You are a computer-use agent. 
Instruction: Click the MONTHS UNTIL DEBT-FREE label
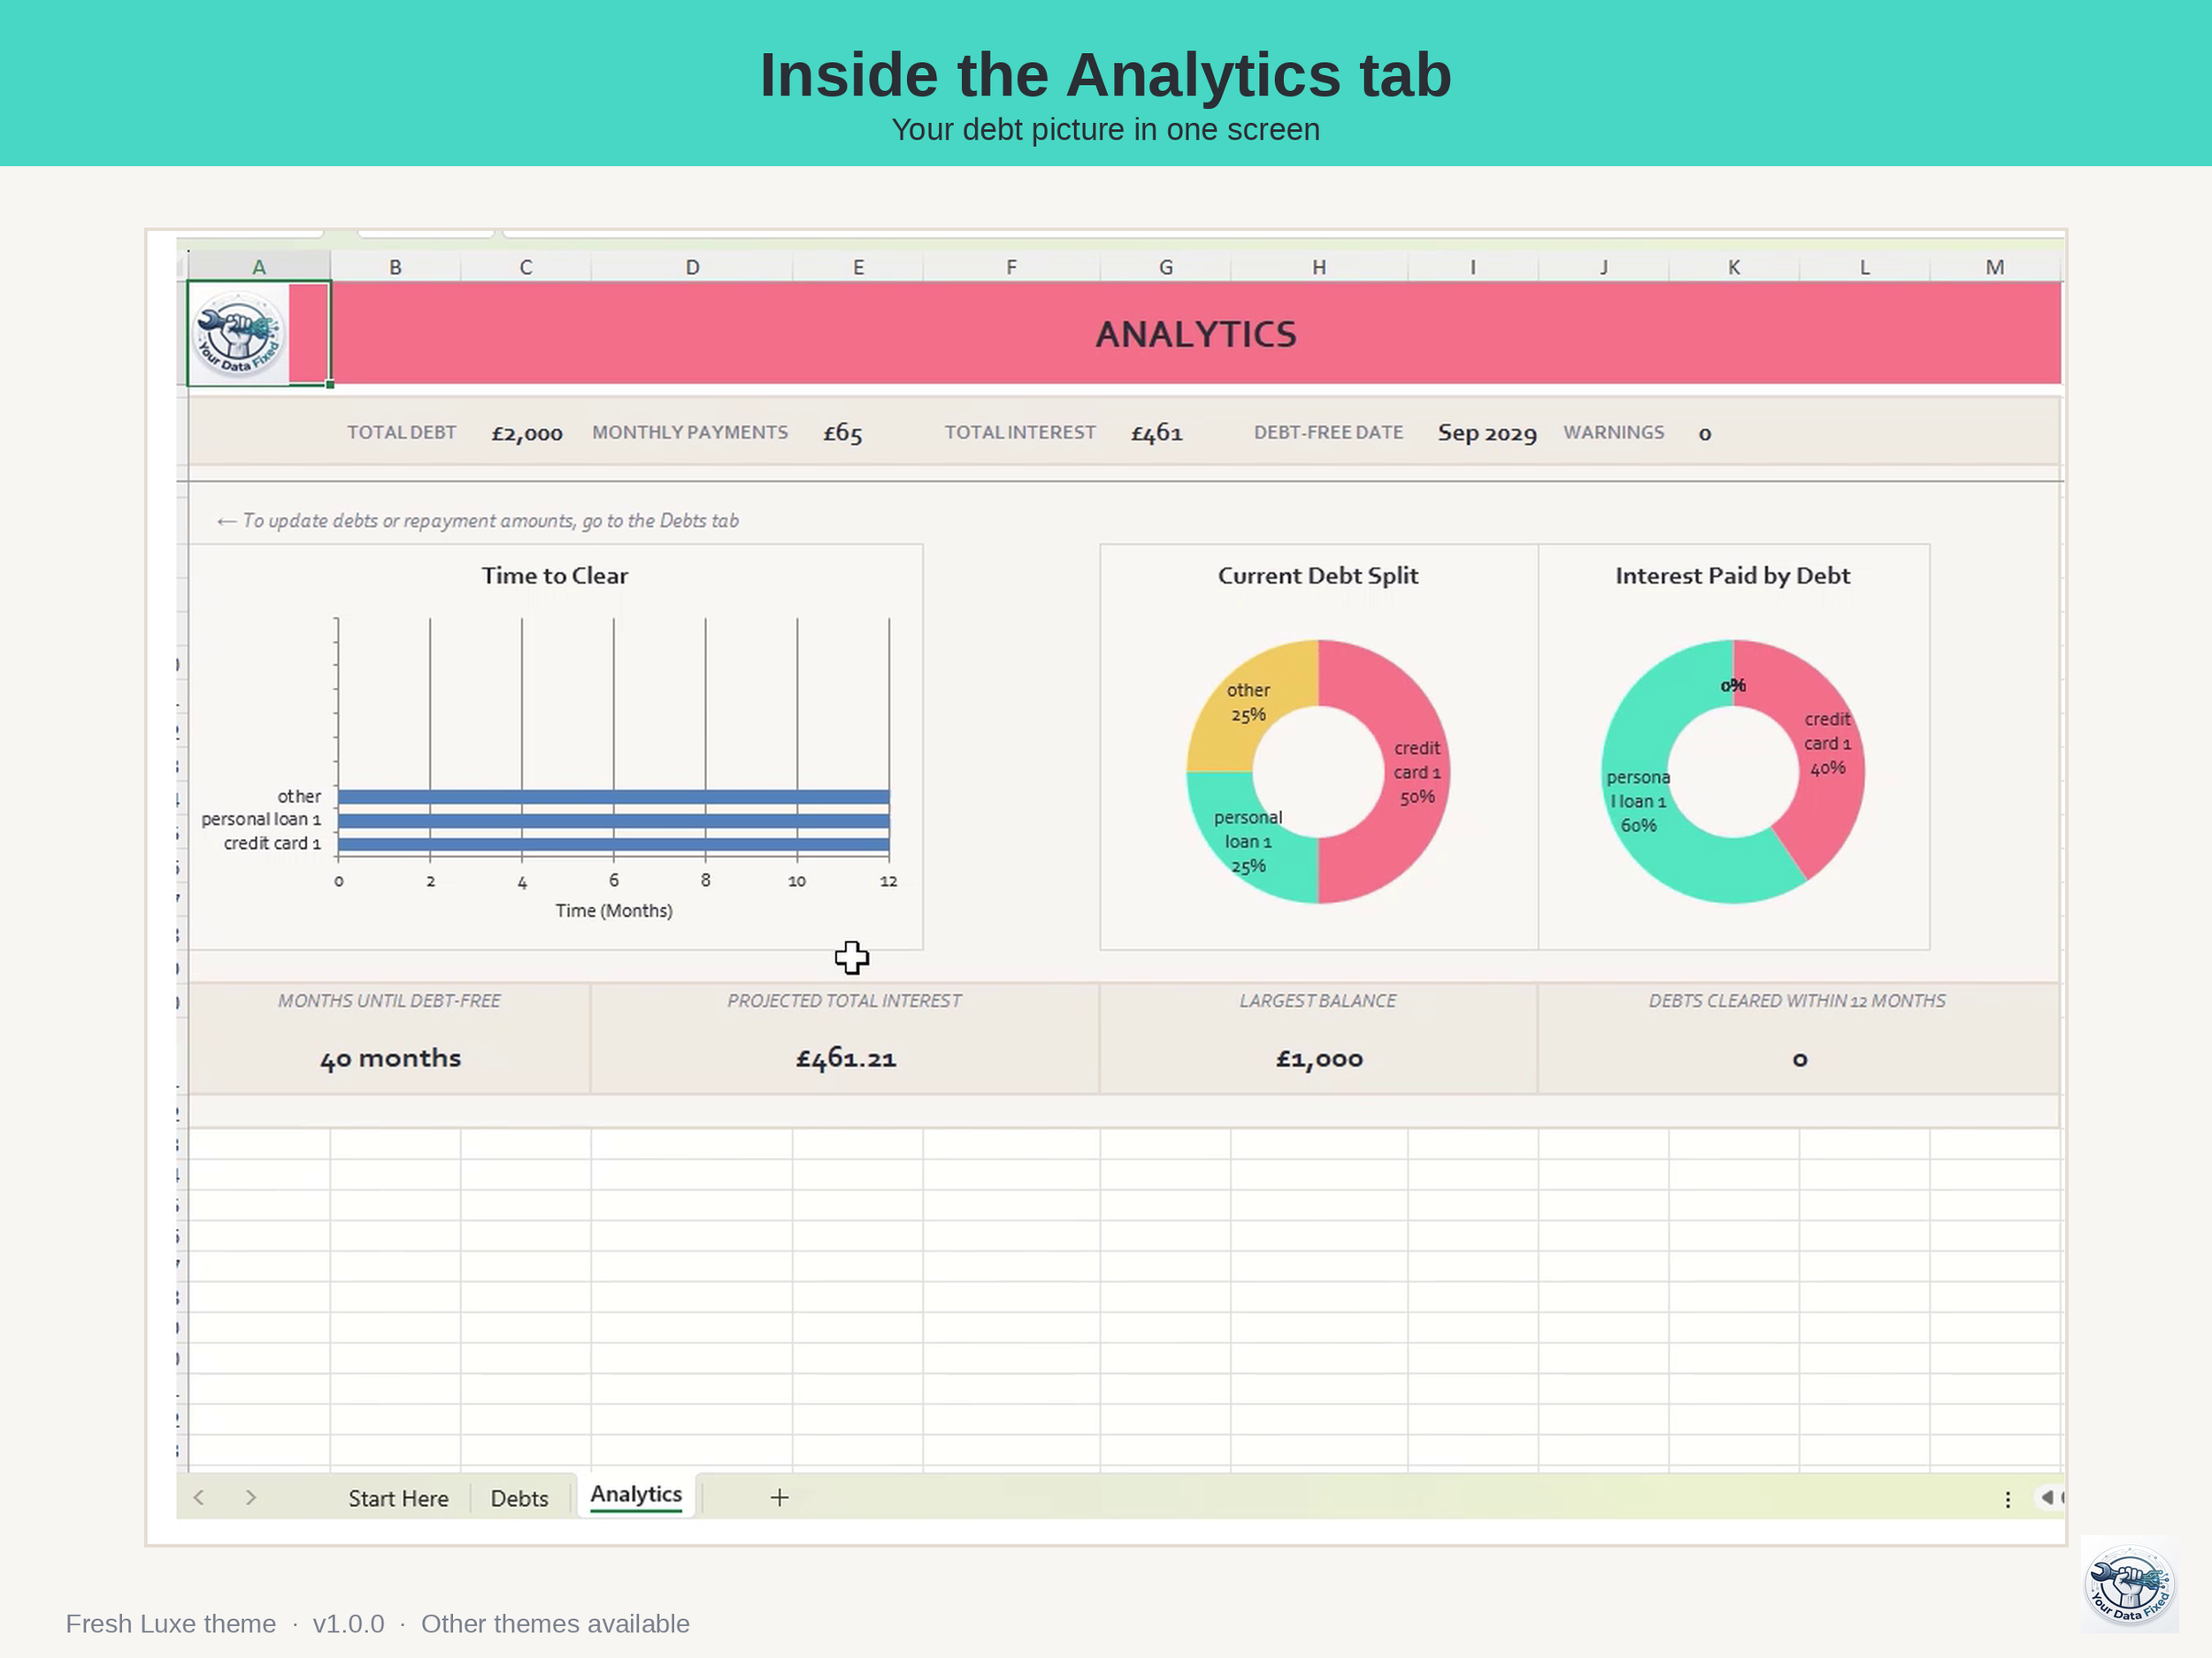coord(389,1000)
